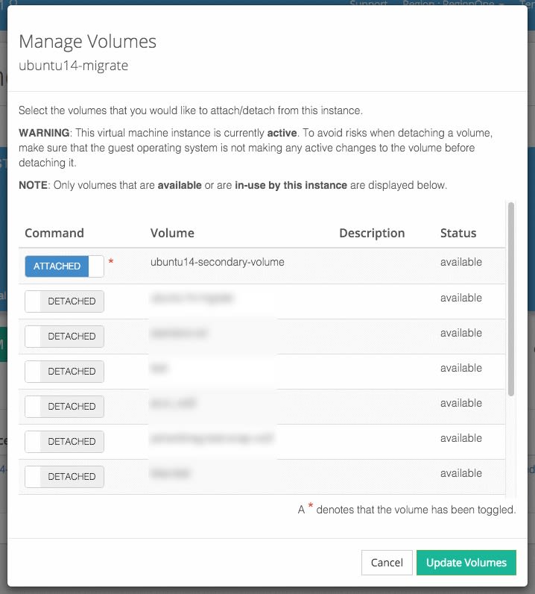Click the Cancel button
This screenshot has width=535, height=594.
click(x=387, y=563)
